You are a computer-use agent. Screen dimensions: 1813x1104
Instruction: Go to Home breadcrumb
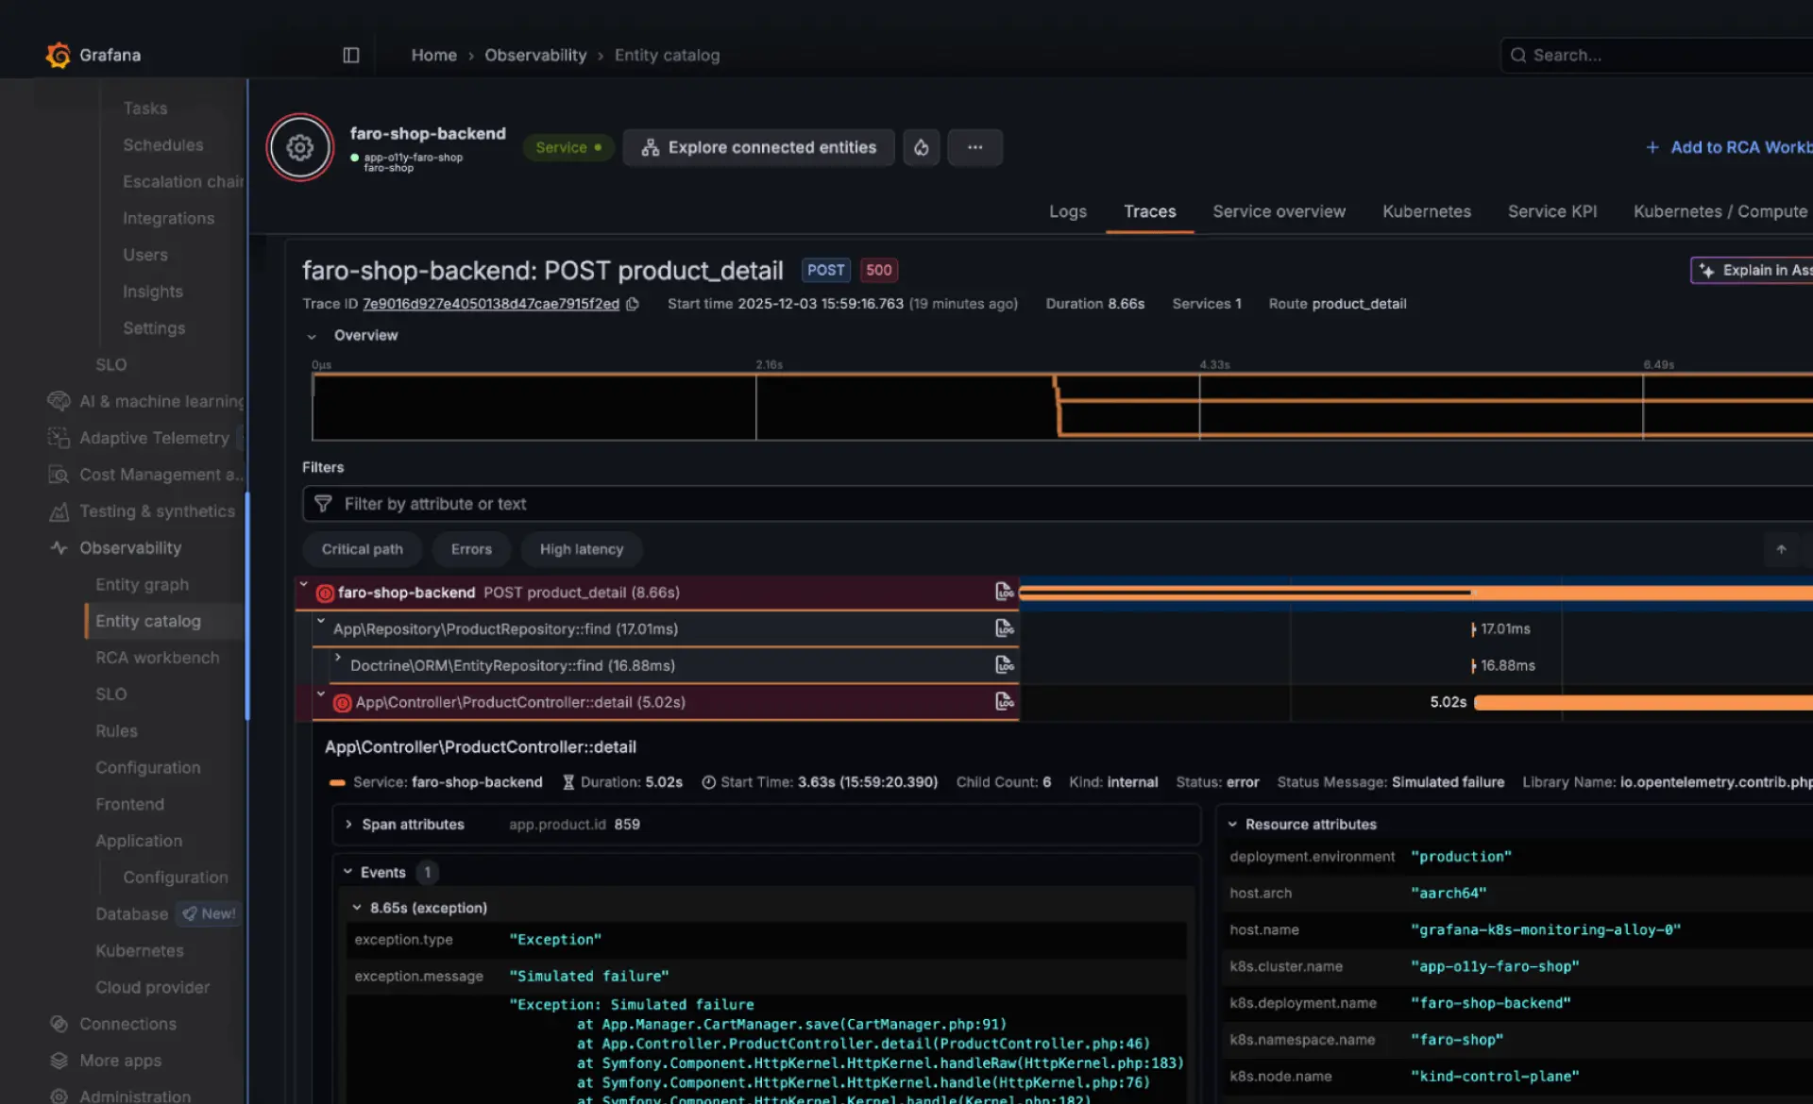[433, 55]
